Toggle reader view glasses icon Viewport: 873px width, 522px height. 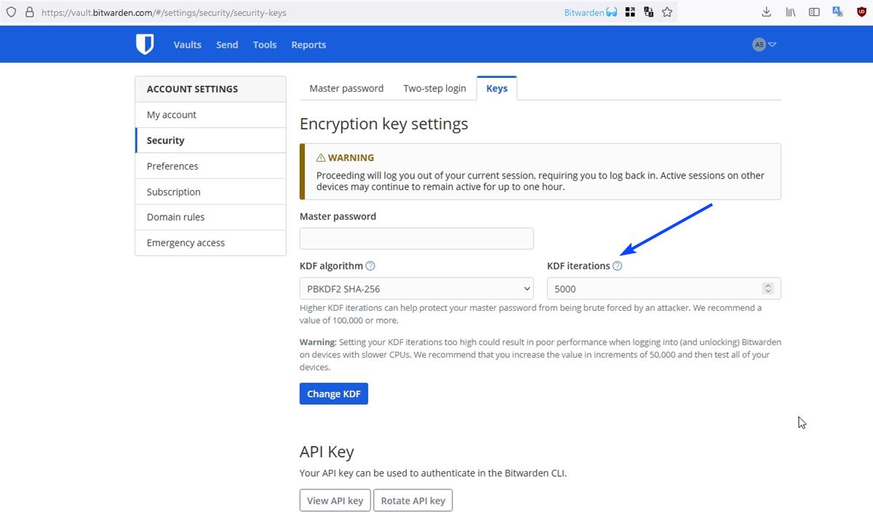[612, 12]
